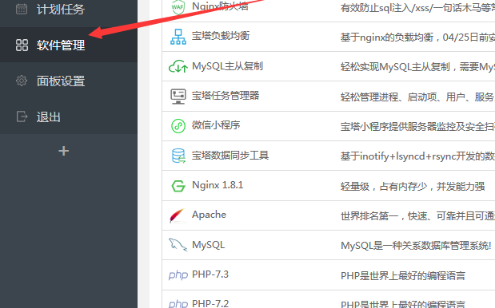This screenshot has width=495, height=308.
Task: Click description starting 基于inotify+lsyncd+rsync
Action: click(x=417, y=156)
